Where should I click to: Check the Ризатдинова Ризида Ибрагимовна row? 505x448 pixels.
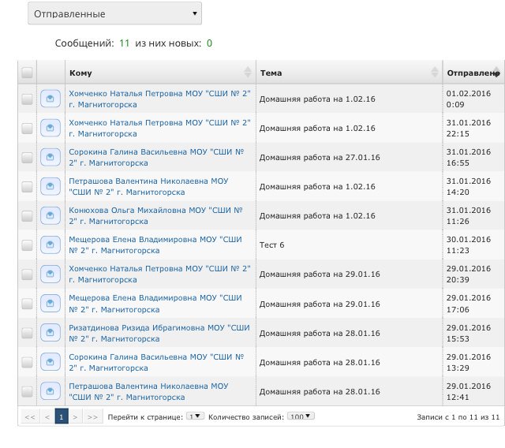click(27, 333)
